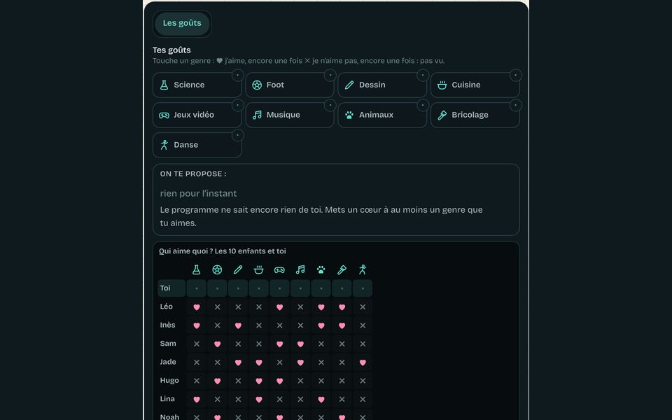This screenshot has width=672, height=420.
Task: Click the paw print icon in the table header
Action: [x=321, y=269]
